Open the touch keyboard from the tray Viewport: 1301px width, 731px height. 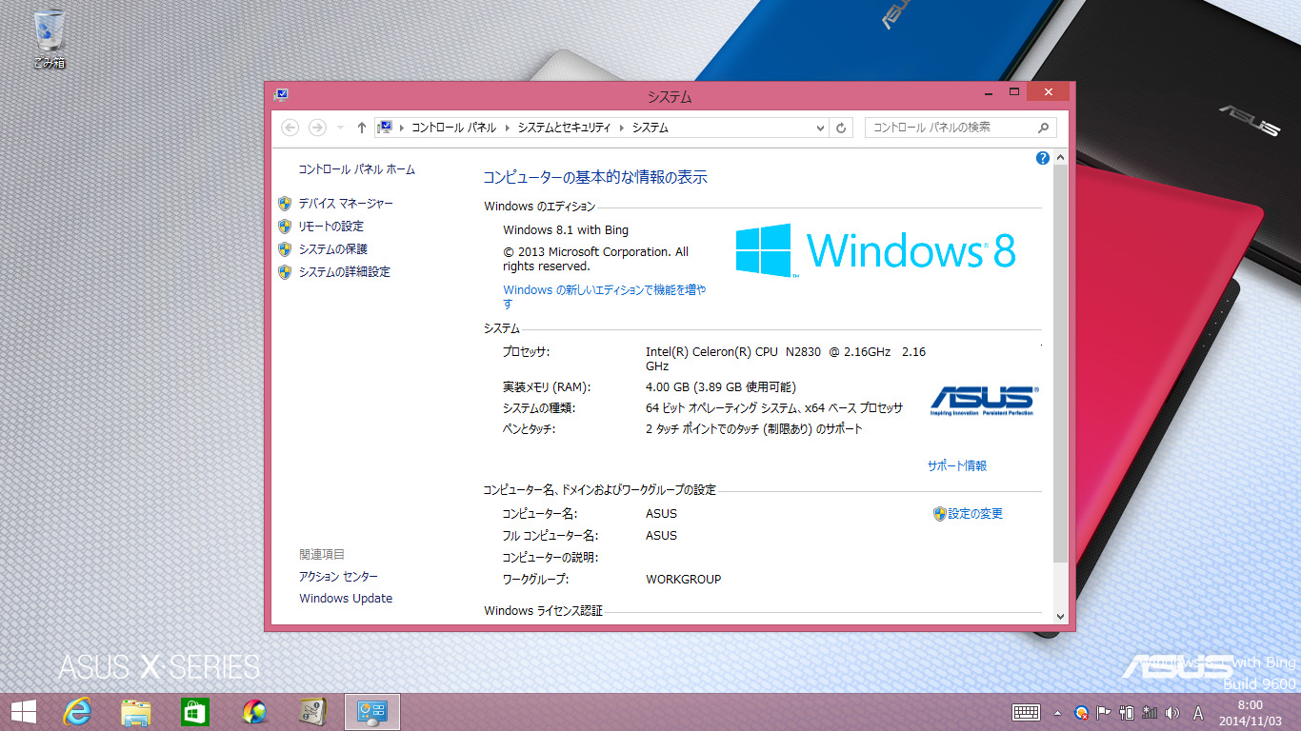click(x=1026, y=712)
